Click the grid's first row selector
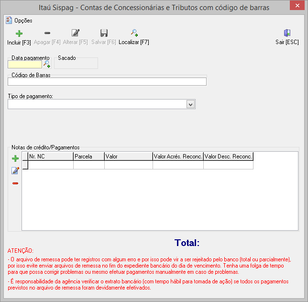 (x=25, y=165)
